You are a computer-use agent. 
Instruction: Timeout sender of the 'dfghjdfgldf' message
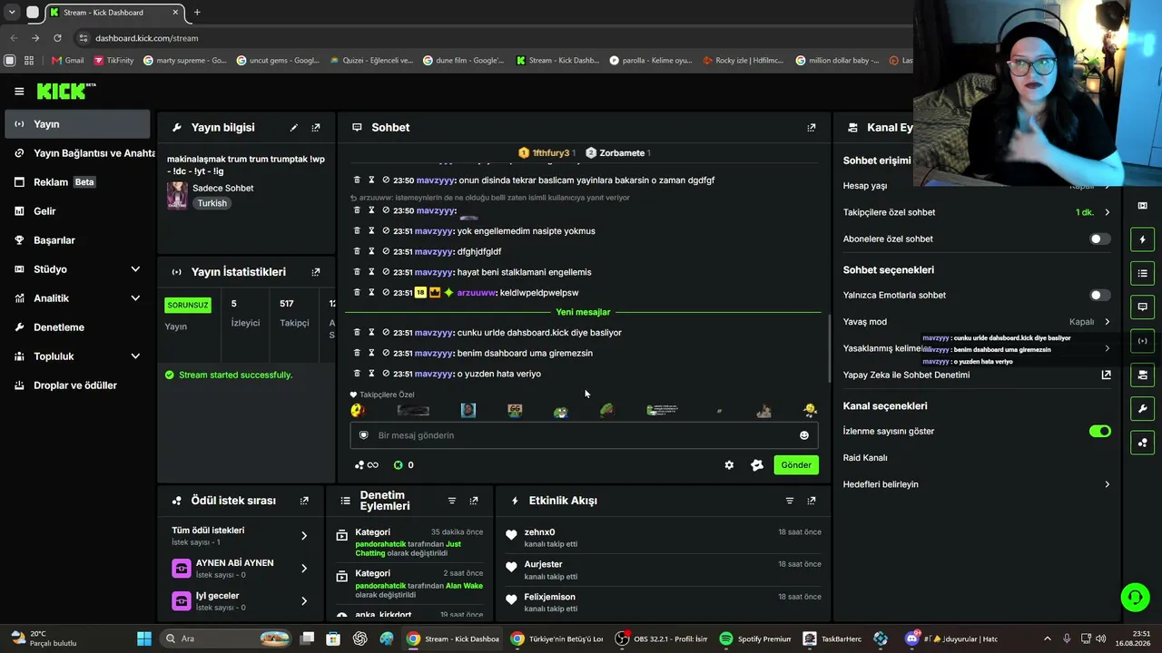coord(371,251)
